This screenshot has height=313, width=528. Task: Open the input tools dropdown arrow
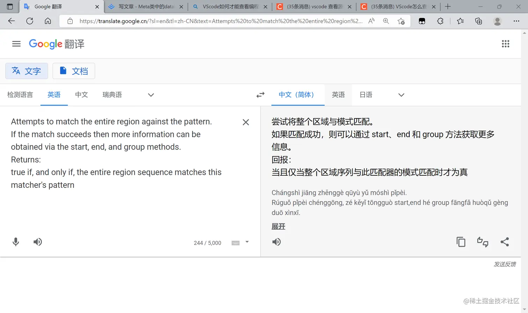[x=247, y=242]
